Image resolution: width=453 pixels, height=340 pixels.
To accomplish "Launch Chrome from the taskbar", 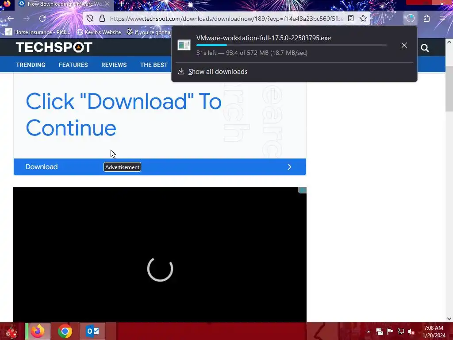I will 65,331.
